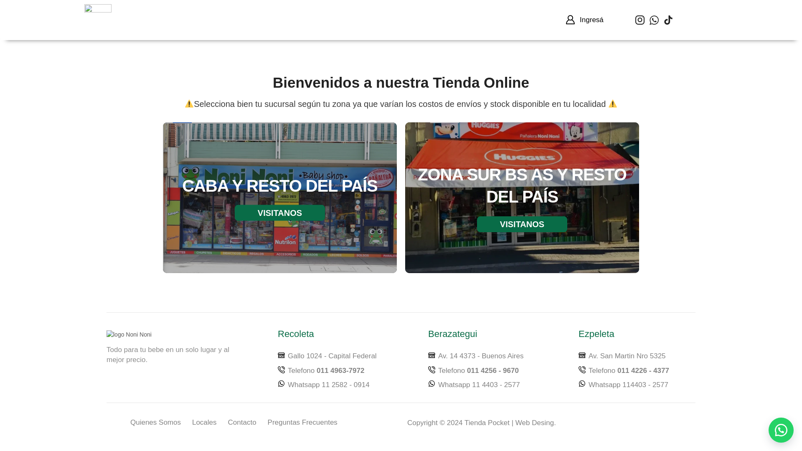Click Tienda Pocket | Web Desing credit
The width and height of the screenshot is (802, 451).
pyautogui.click(x=510, y=423)
